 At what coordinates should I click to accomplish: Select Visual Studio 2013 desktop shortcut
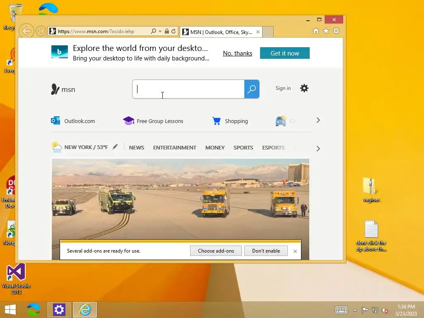tap(16, 279)
